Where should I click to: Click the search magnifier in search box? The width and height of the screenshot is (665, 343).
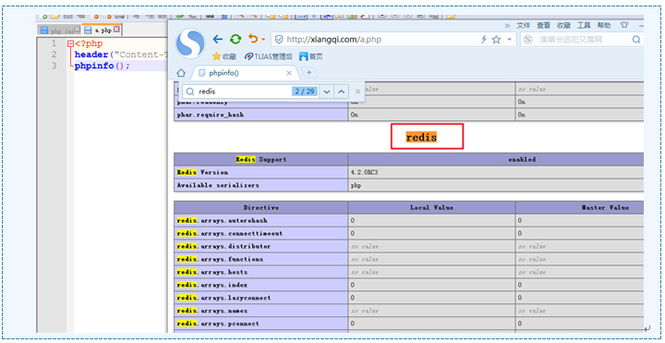point(636,40)
